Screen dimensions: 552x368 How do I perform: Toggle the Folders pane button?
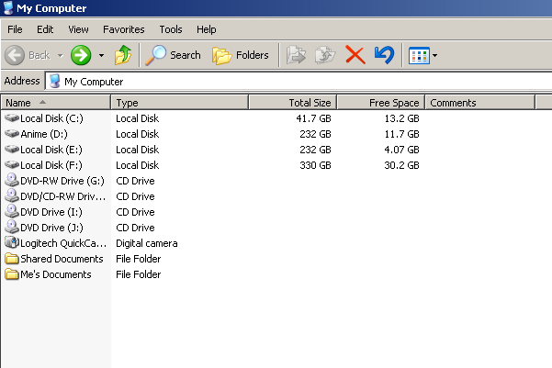[x=241, y=55]
